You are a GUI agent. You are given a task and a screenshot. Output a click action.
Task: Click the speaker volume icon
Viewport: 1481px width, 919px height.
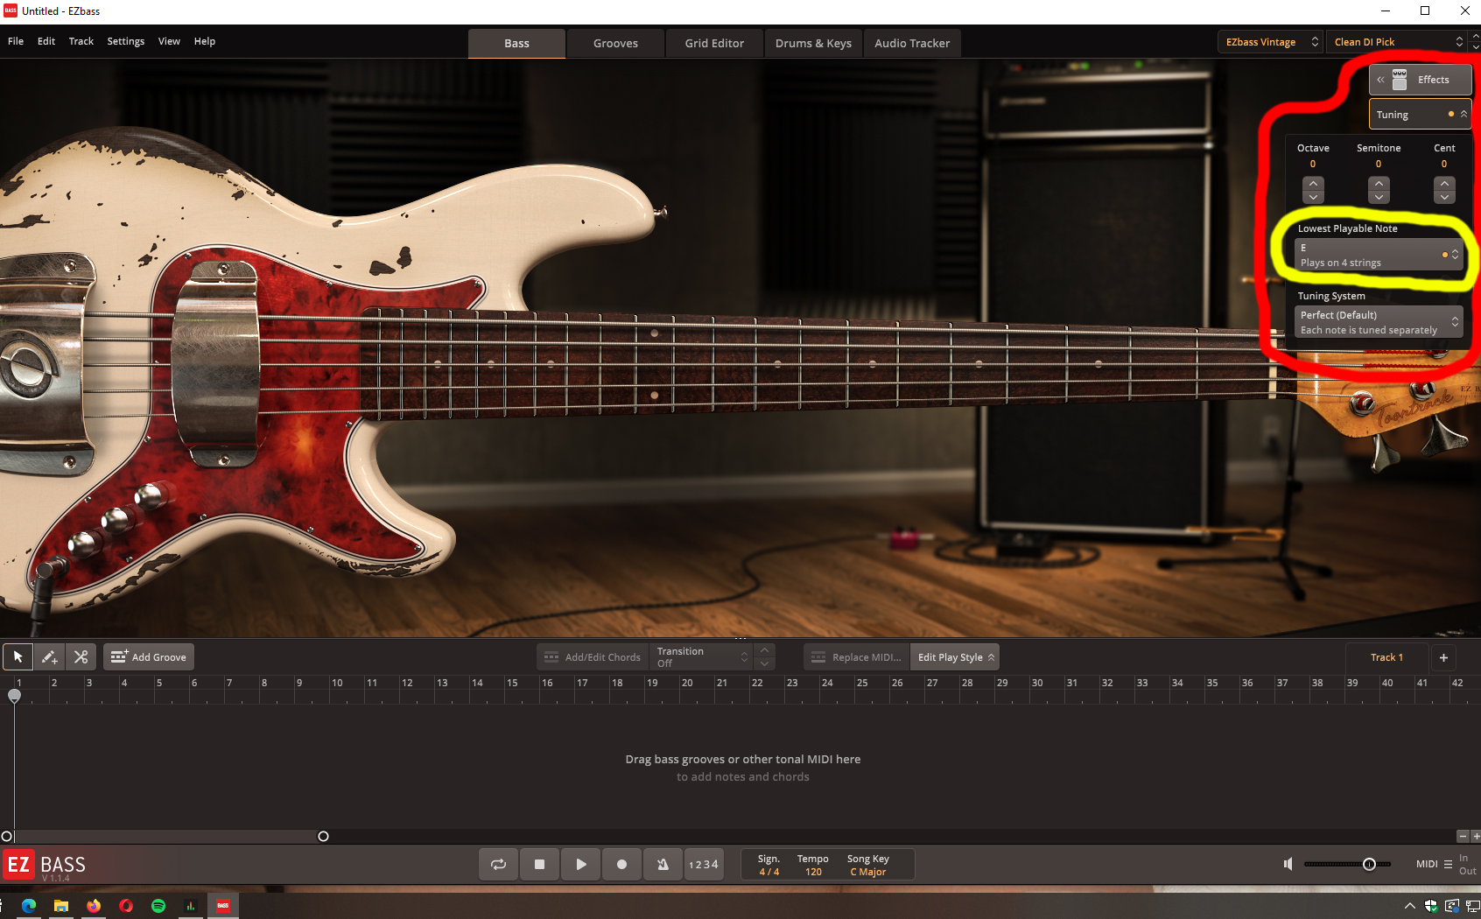click(x=1288, y=864)
